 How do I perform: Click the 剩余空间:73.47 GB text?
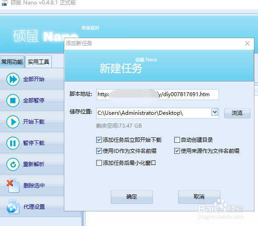pyautogui.click(x=119, y=126)
